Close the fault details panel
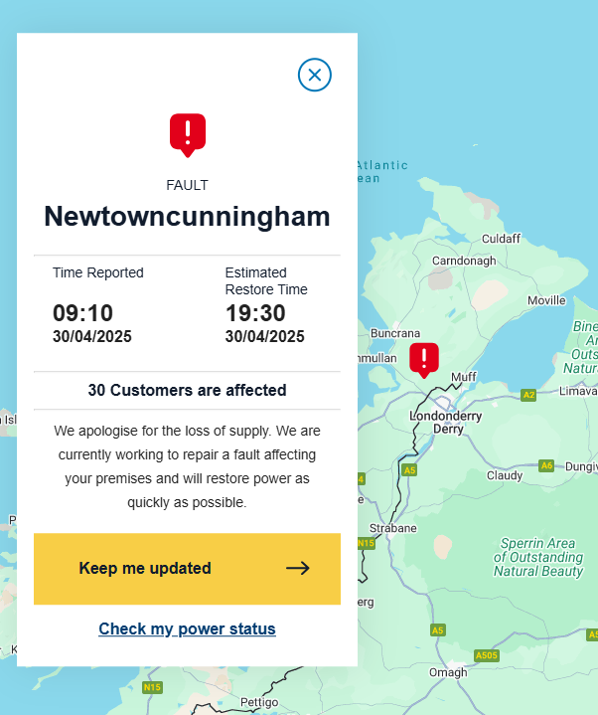Image resolution: width=598 pixels, height=715 pixels. tap(315, 75)
